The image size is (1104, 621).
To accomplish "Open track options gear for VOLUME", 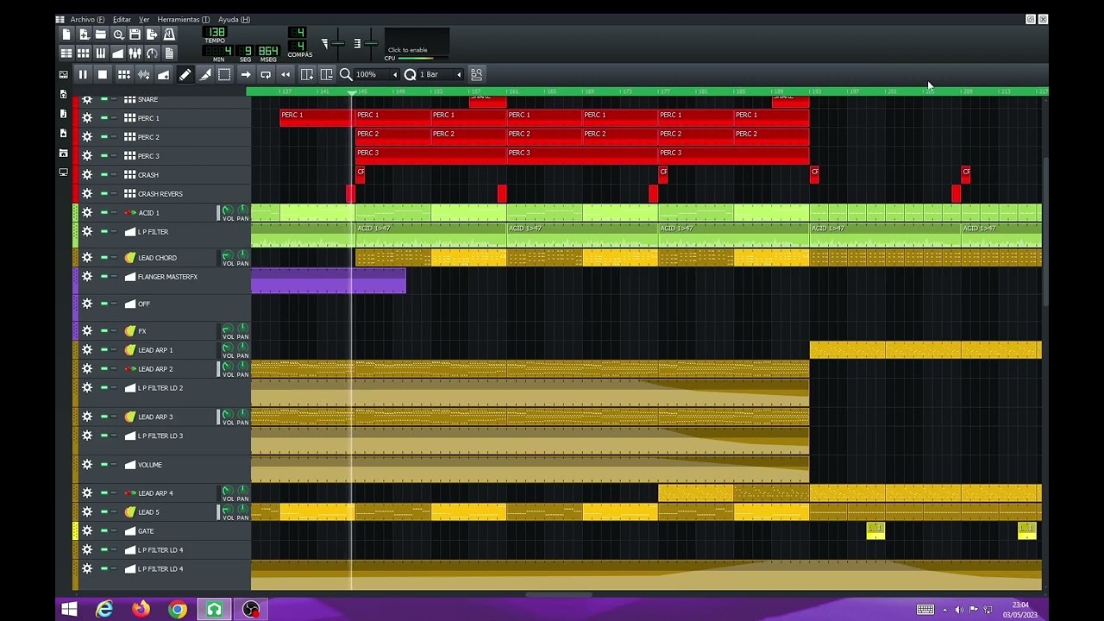I will (87, 465).
